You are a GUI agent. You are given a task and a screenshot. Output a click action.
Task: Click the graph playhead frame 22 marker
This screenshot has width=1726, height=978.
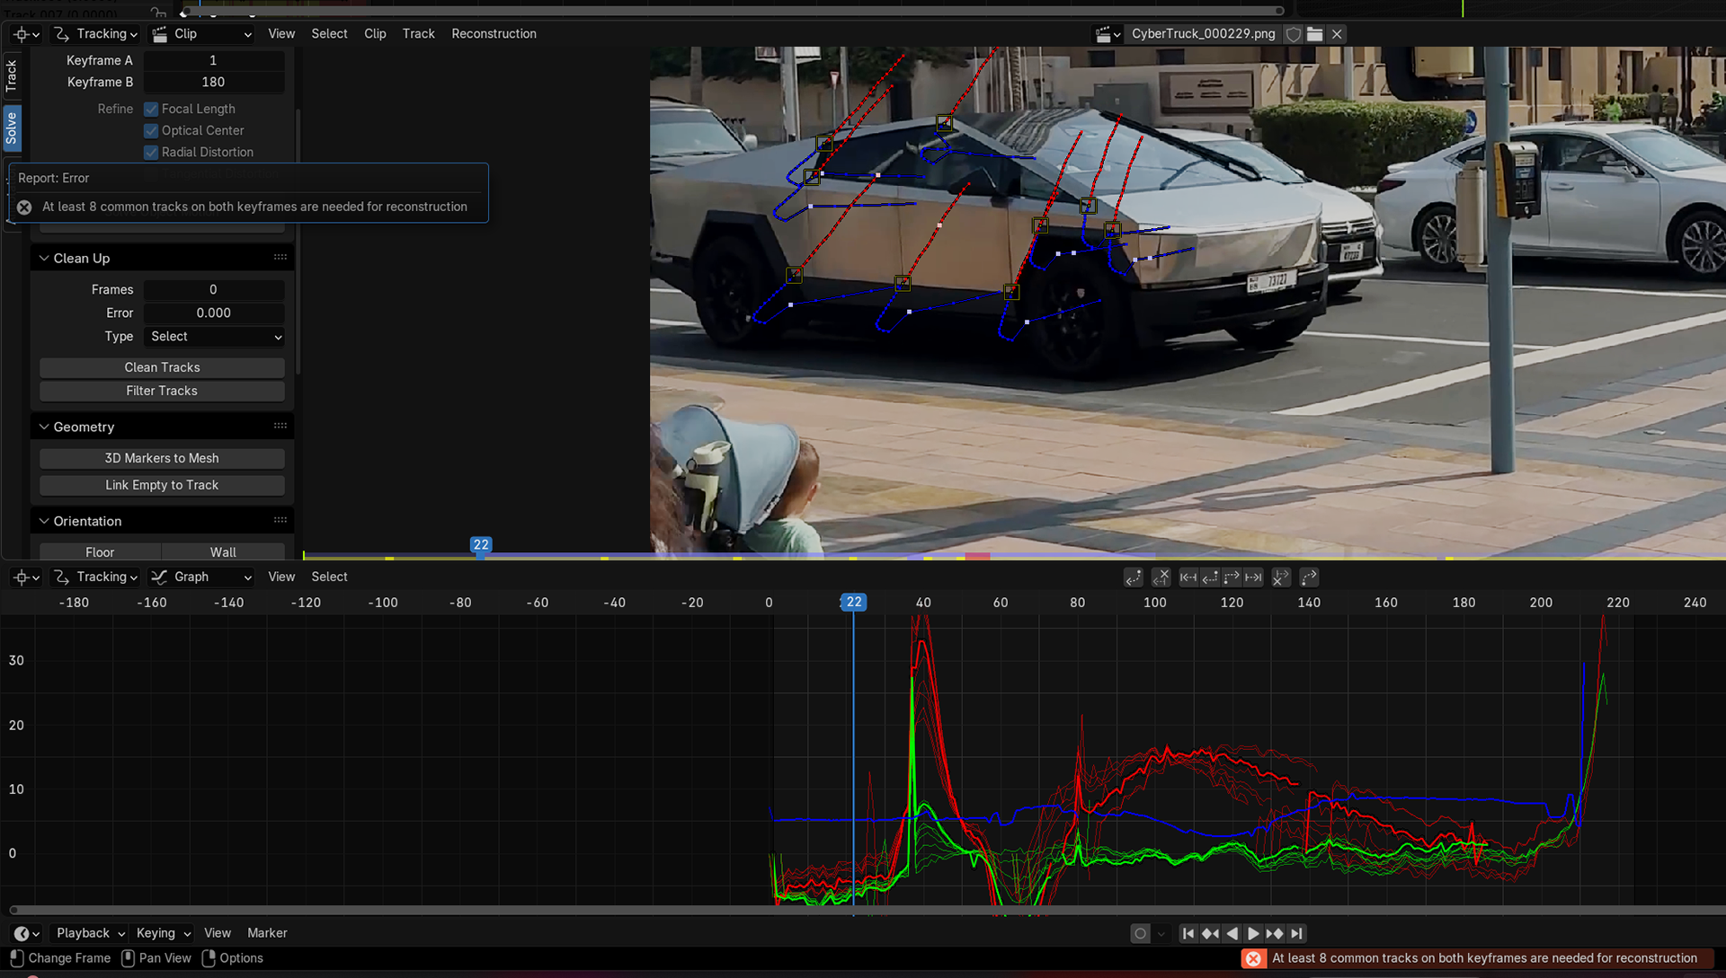pyautogui.click(x=853, y=602)
